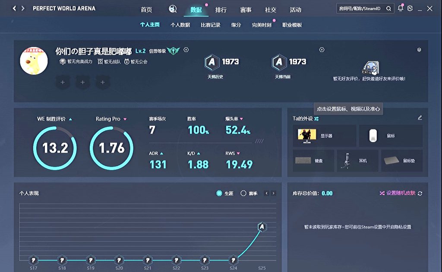Select the 键盘 keyboard tile

click(x=313, y=161)
